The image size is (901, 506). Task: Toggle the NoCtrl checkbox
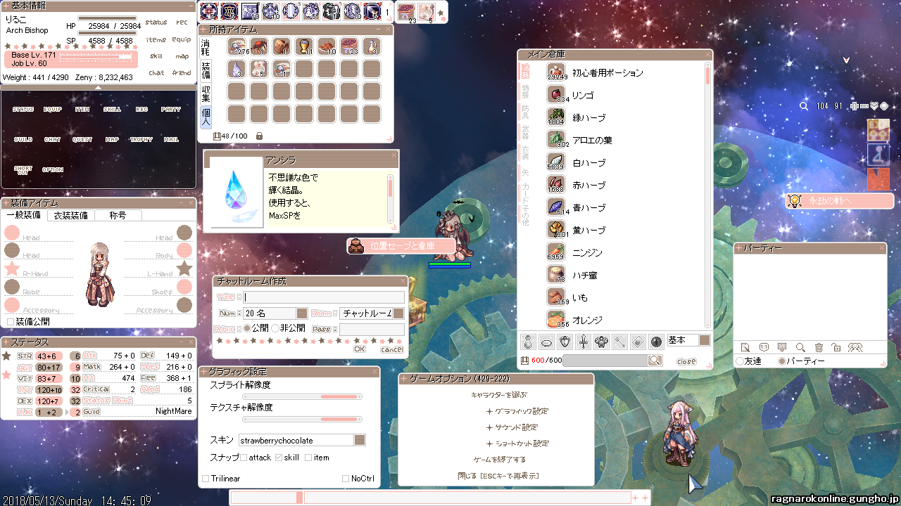pos(346,479)
